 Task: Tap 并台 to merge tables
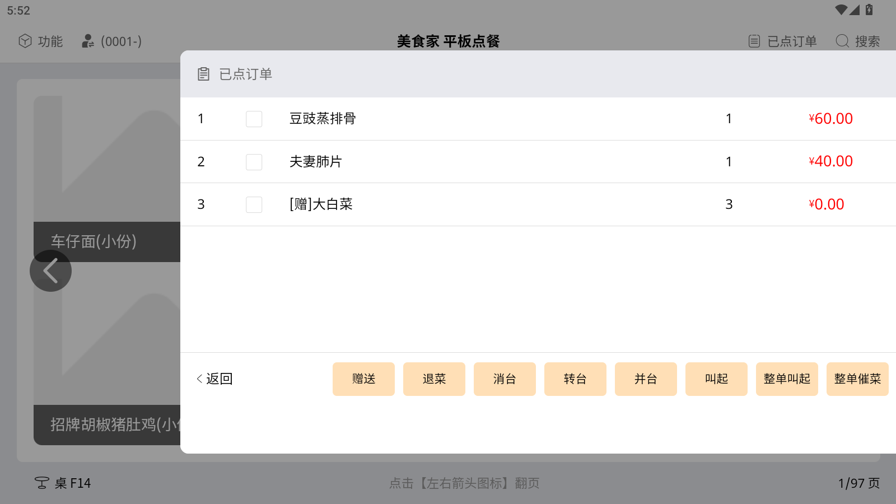646,379
